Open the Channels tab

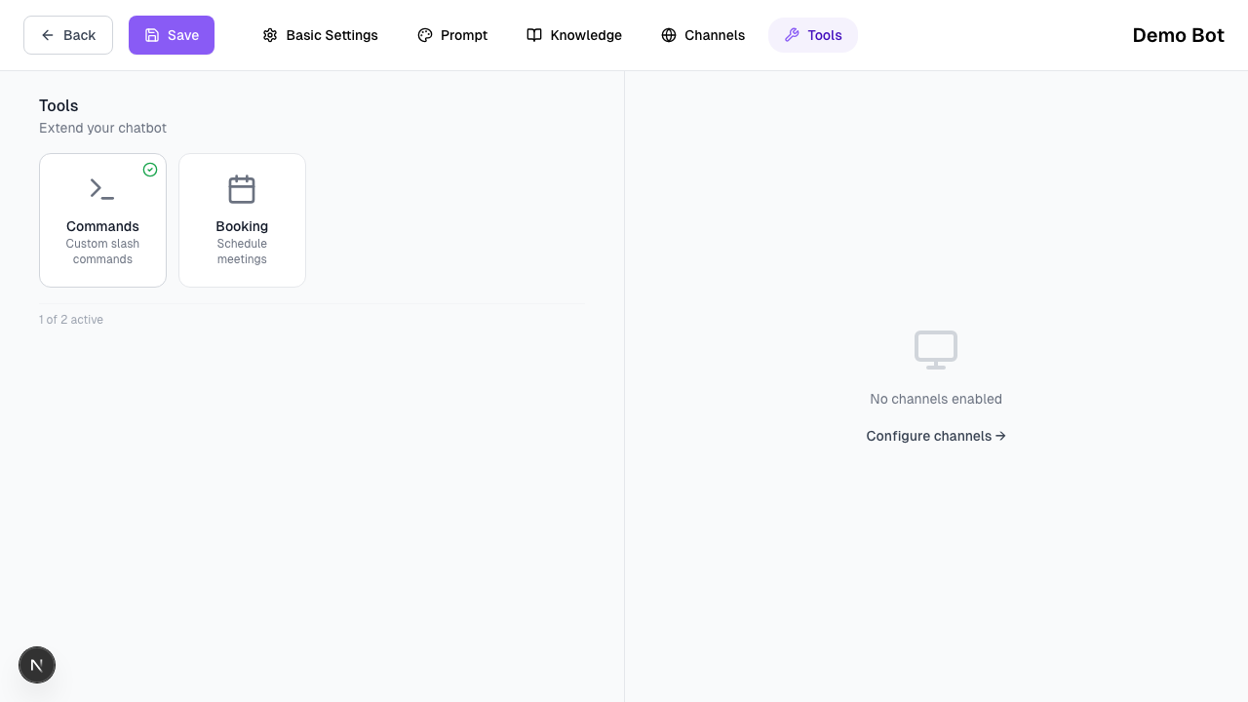pos(702,35)
